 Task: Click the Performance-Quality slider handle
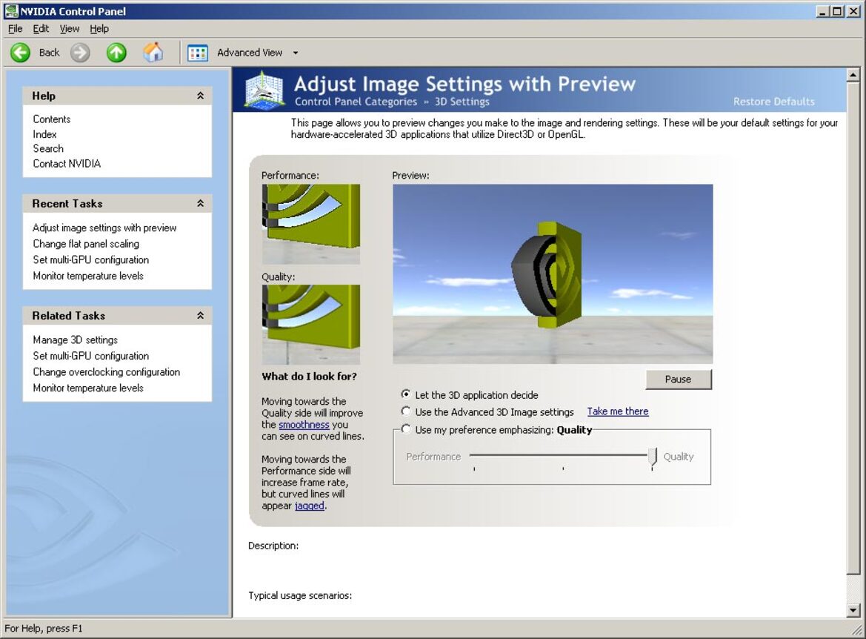pos(652,457)
